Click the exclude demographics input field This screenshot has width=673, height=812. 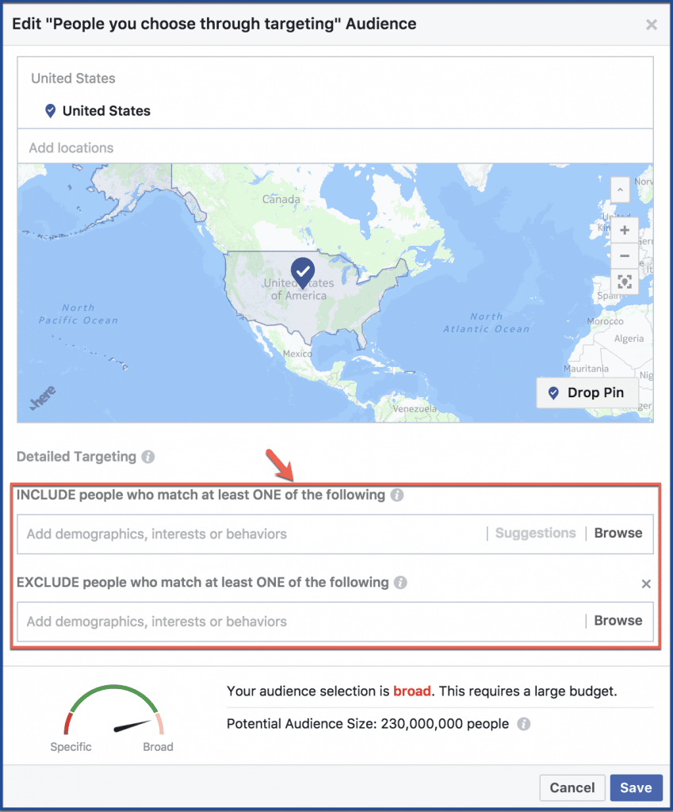point(300,622)
